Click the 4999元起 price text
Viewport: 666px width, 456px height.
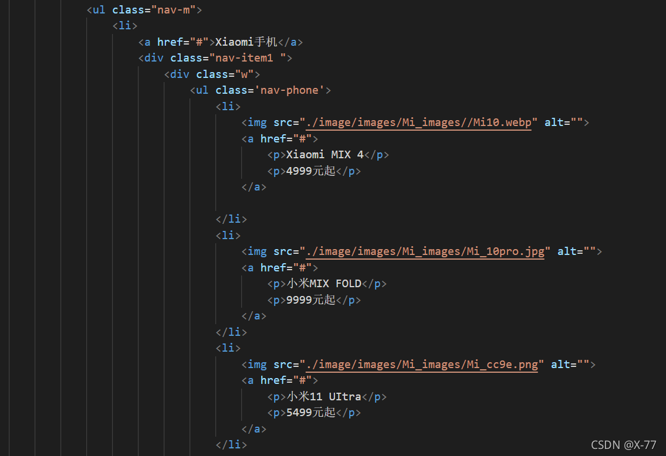tap(311, 171)
